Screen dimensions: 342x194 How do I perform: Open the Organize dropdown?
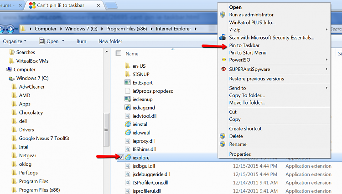(x=15, y=41)
